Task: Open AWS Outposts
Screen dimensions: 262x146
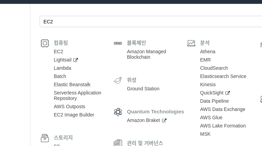Action: coord(69,106)
